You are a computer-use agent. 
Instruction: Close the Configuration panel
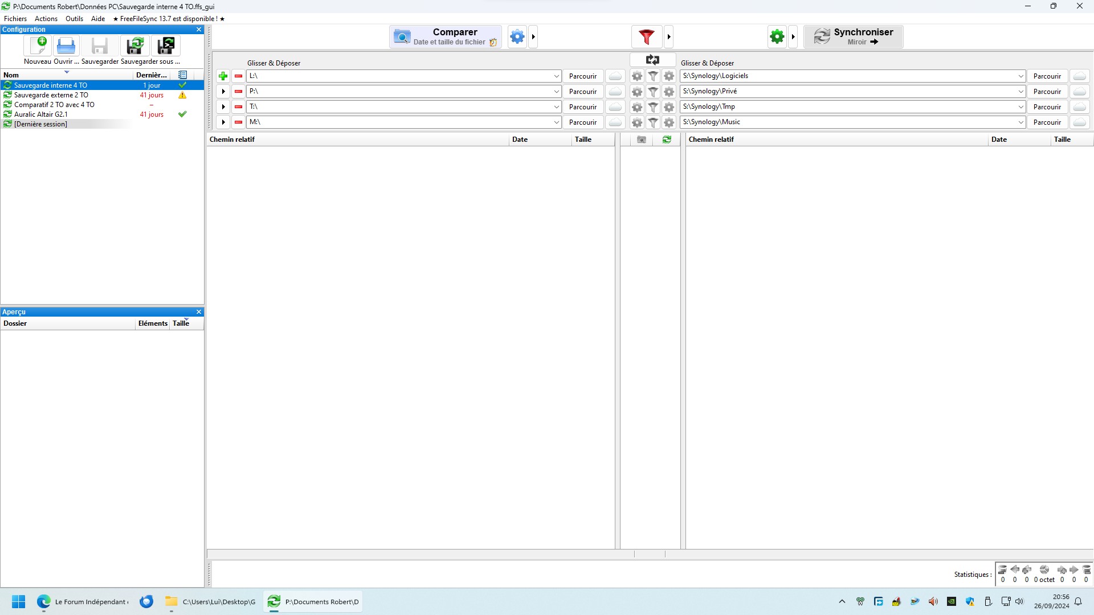[199, 30]
